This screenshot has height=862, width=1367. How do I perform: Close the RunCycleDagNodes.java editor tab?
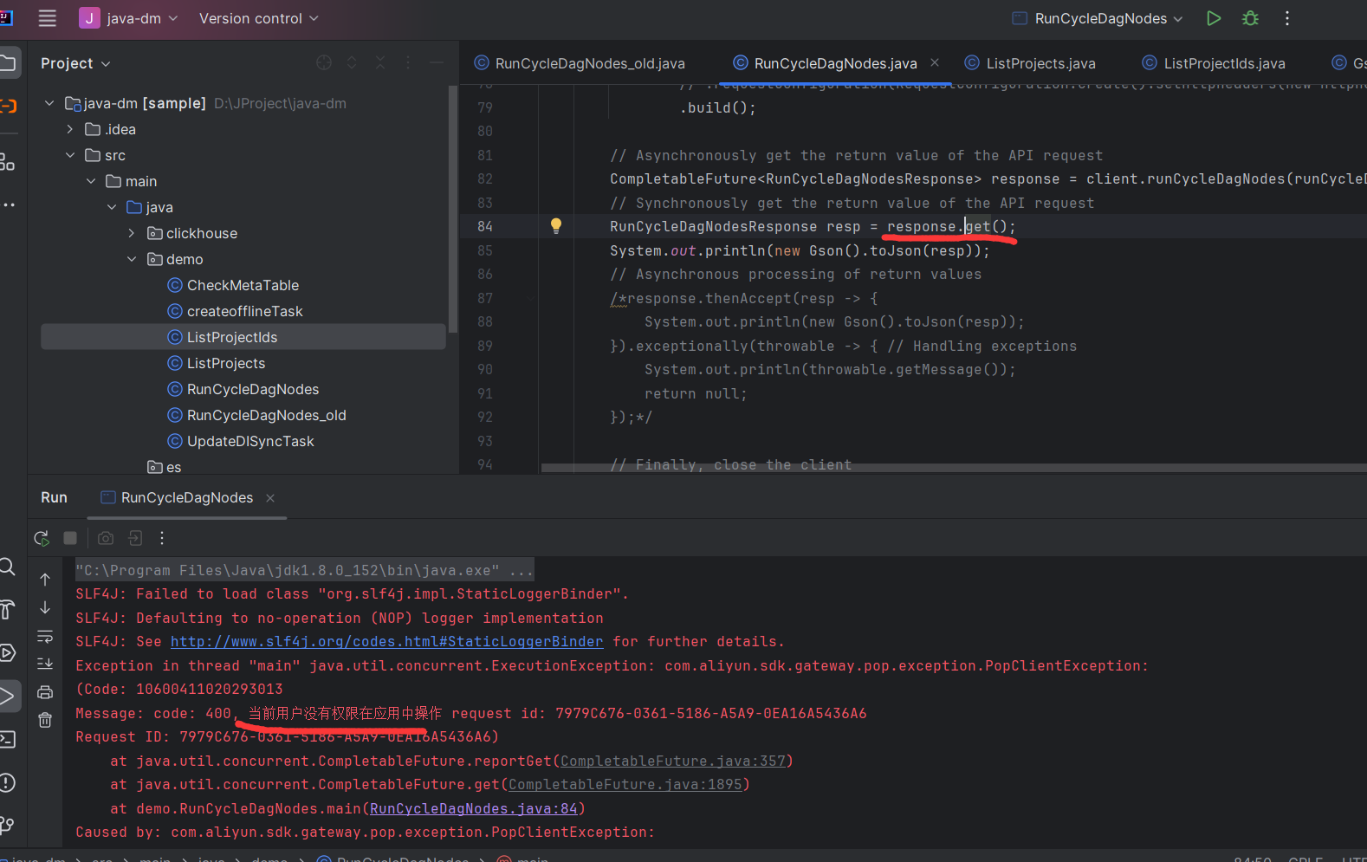[935, 62]
